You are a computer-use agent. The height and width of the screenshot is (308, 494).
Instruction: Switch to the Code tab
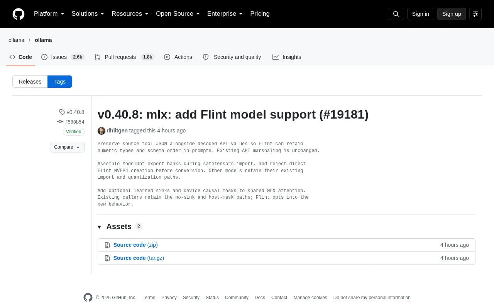(x=21, y=57)
